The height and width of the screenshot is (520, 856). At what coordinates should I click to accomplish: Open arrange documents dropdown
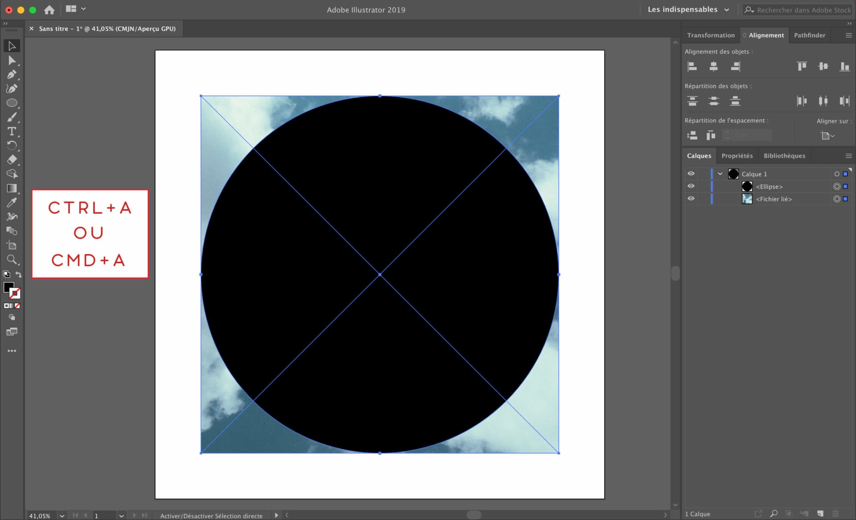[x=75, y=9]
